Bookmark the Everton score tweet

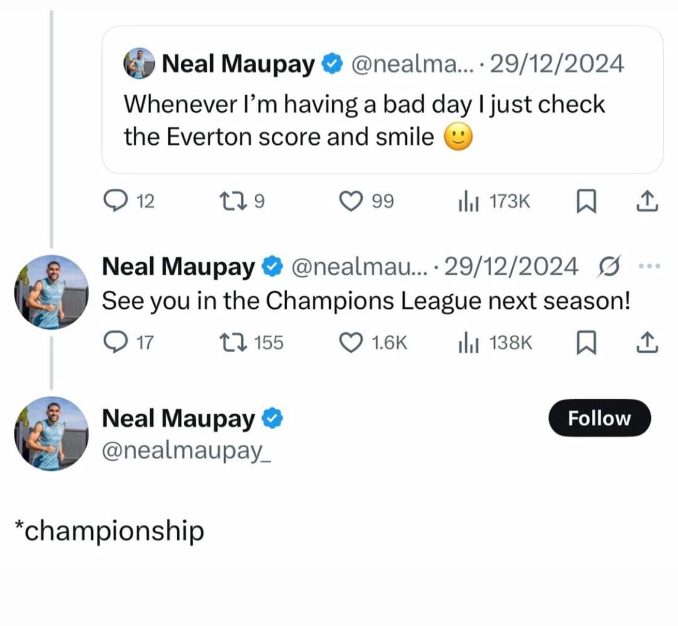(586, 201)
